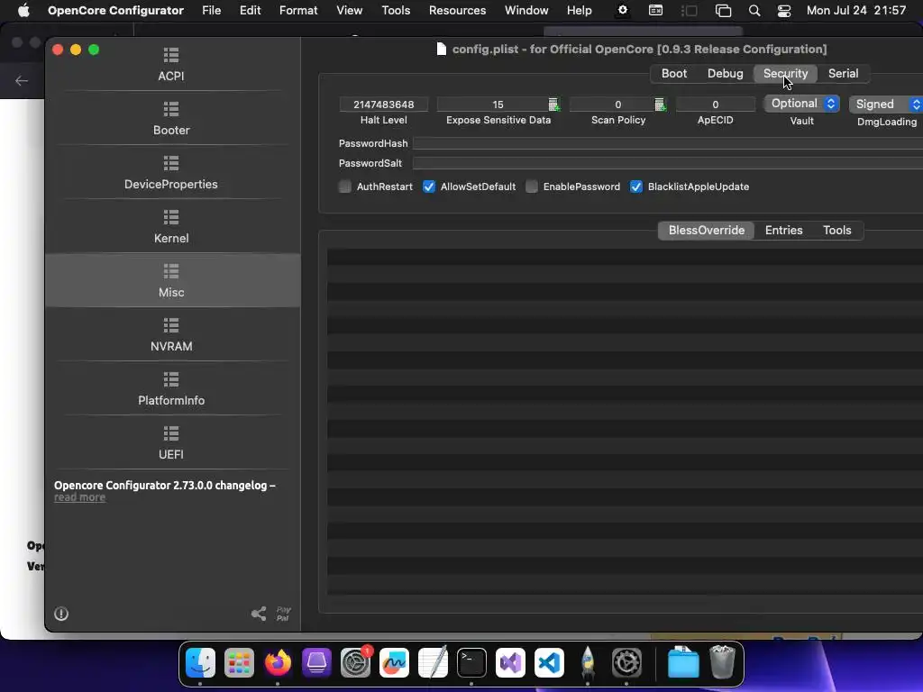Click the date and time in menu bar
This screenshot has height=692, width=923.
click(856, 11)
